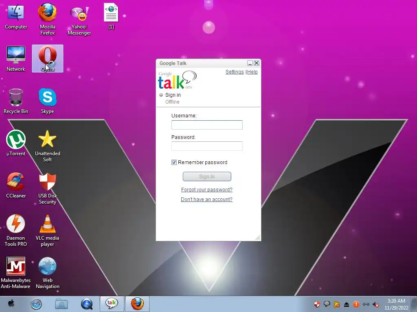
Task: Focus the Password input field
Action: [x=207, y=146]
